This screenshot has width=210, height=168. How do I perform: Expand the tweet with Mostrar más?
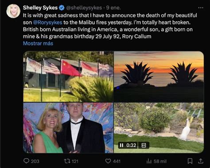click(x=38, y=44)
